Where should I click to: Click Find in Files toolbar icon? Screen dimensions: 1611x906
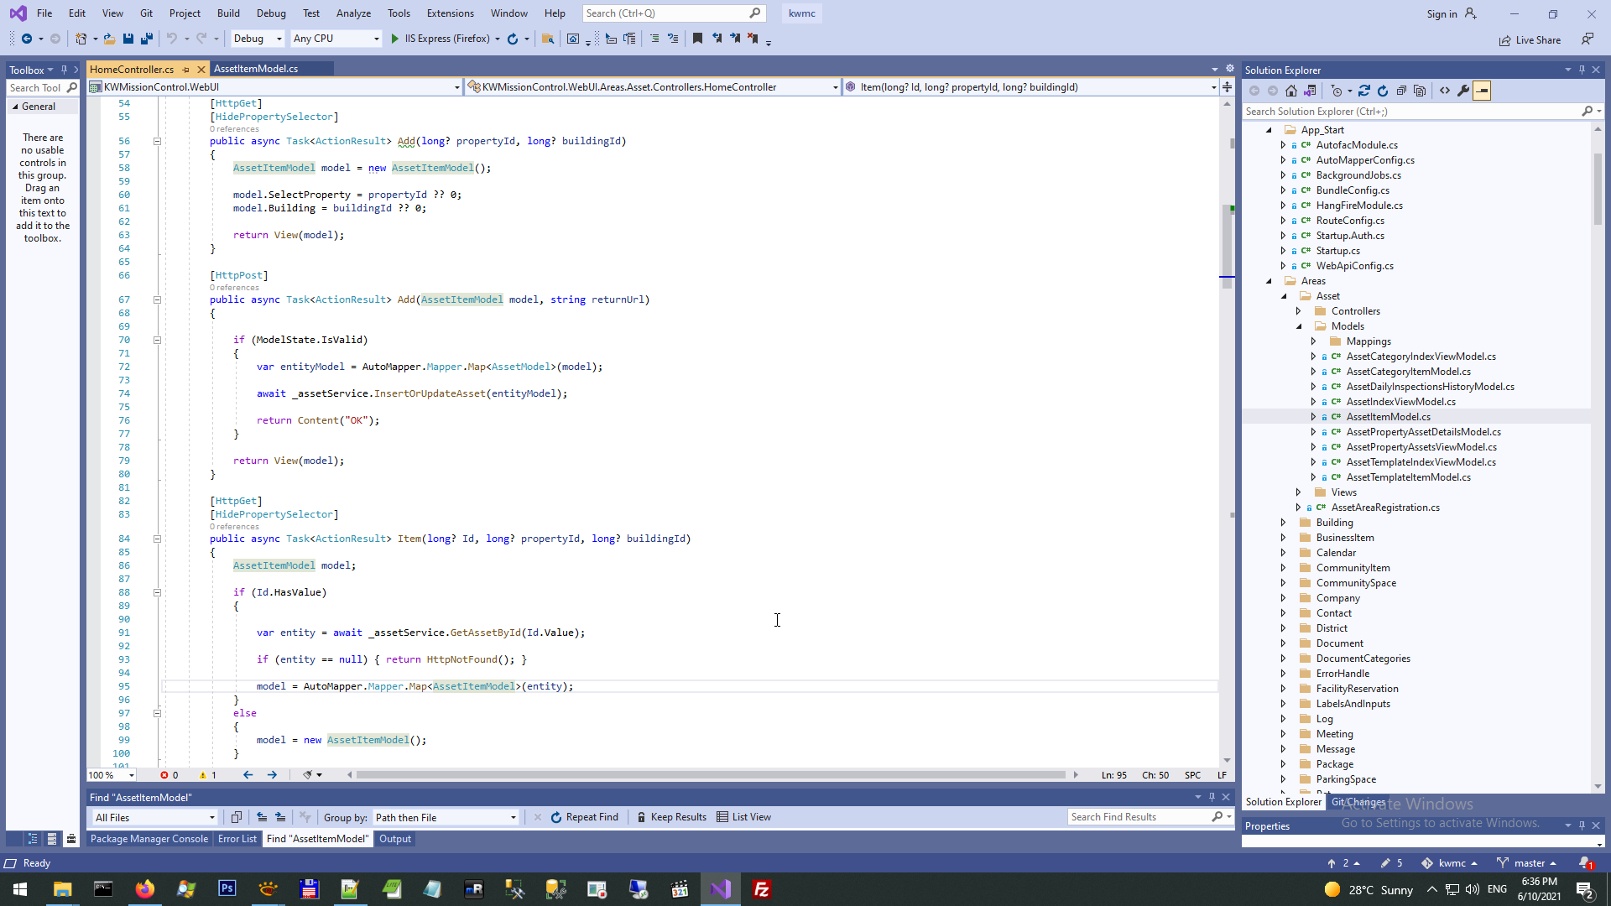click(x=548, y=39)
